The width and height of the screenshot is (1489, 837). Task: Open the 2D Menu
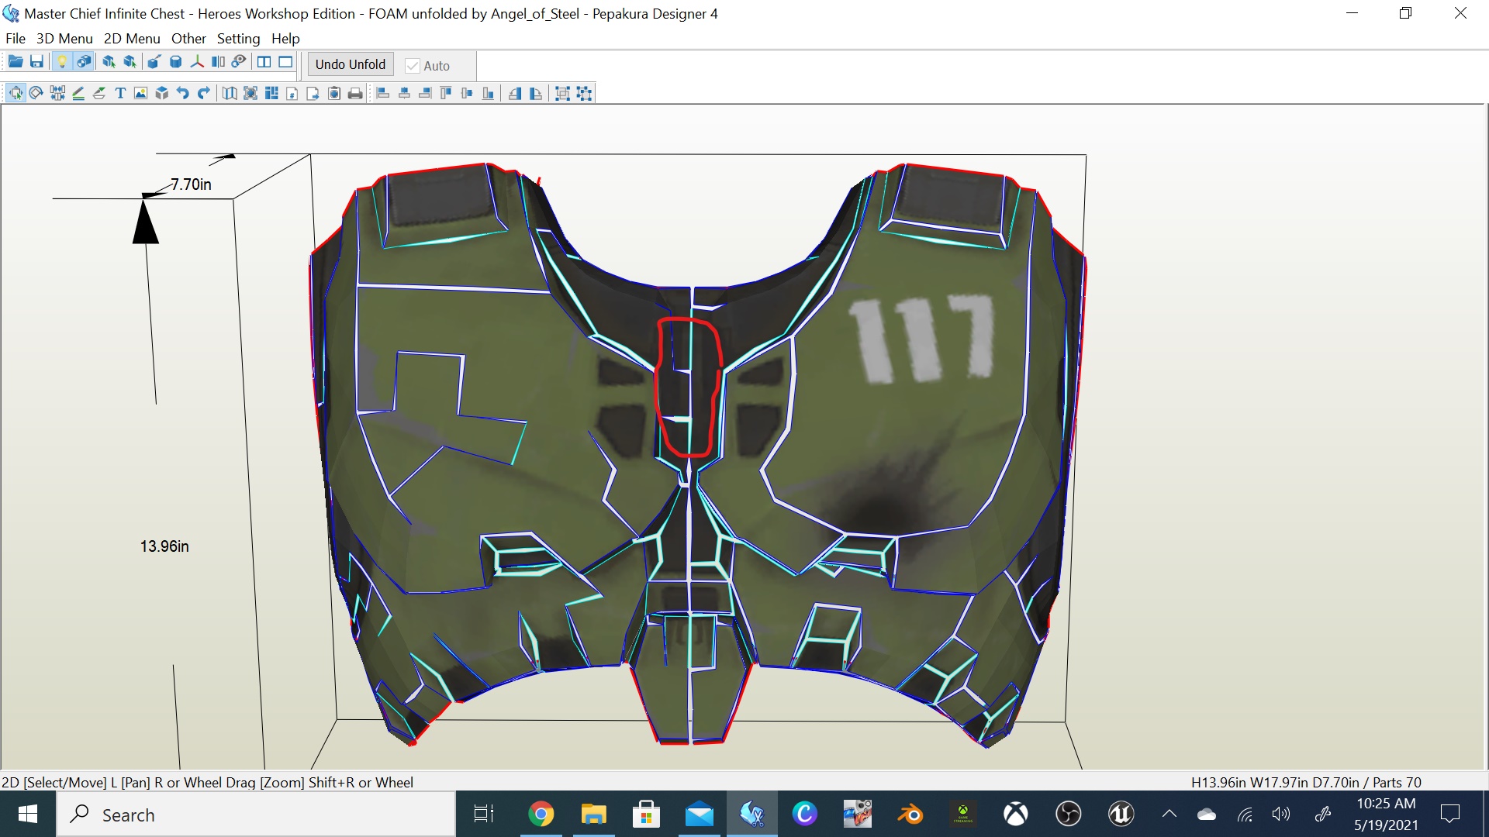(x=132, y=39)
